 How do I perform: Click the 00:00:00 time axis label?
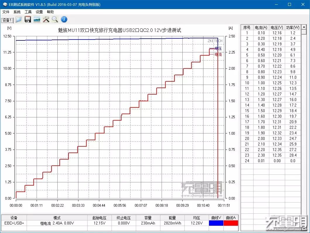click(16, 205)
